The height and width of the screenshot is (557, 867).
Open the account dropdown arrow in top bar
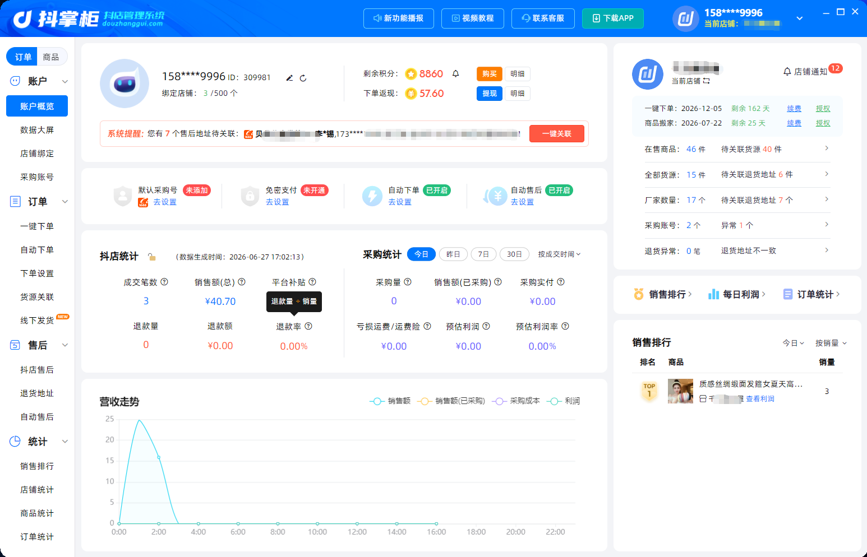(800, 18)
